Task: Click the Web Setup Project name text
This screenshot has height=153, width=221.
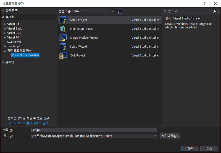Action: pyautogui.click(x=82, y=29)
